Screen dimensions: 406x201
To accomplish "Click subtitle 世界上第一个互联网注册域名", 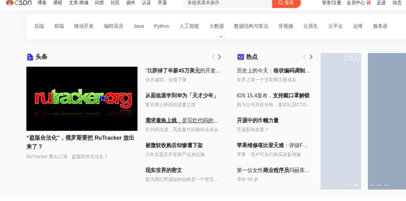I will point(266,80).
